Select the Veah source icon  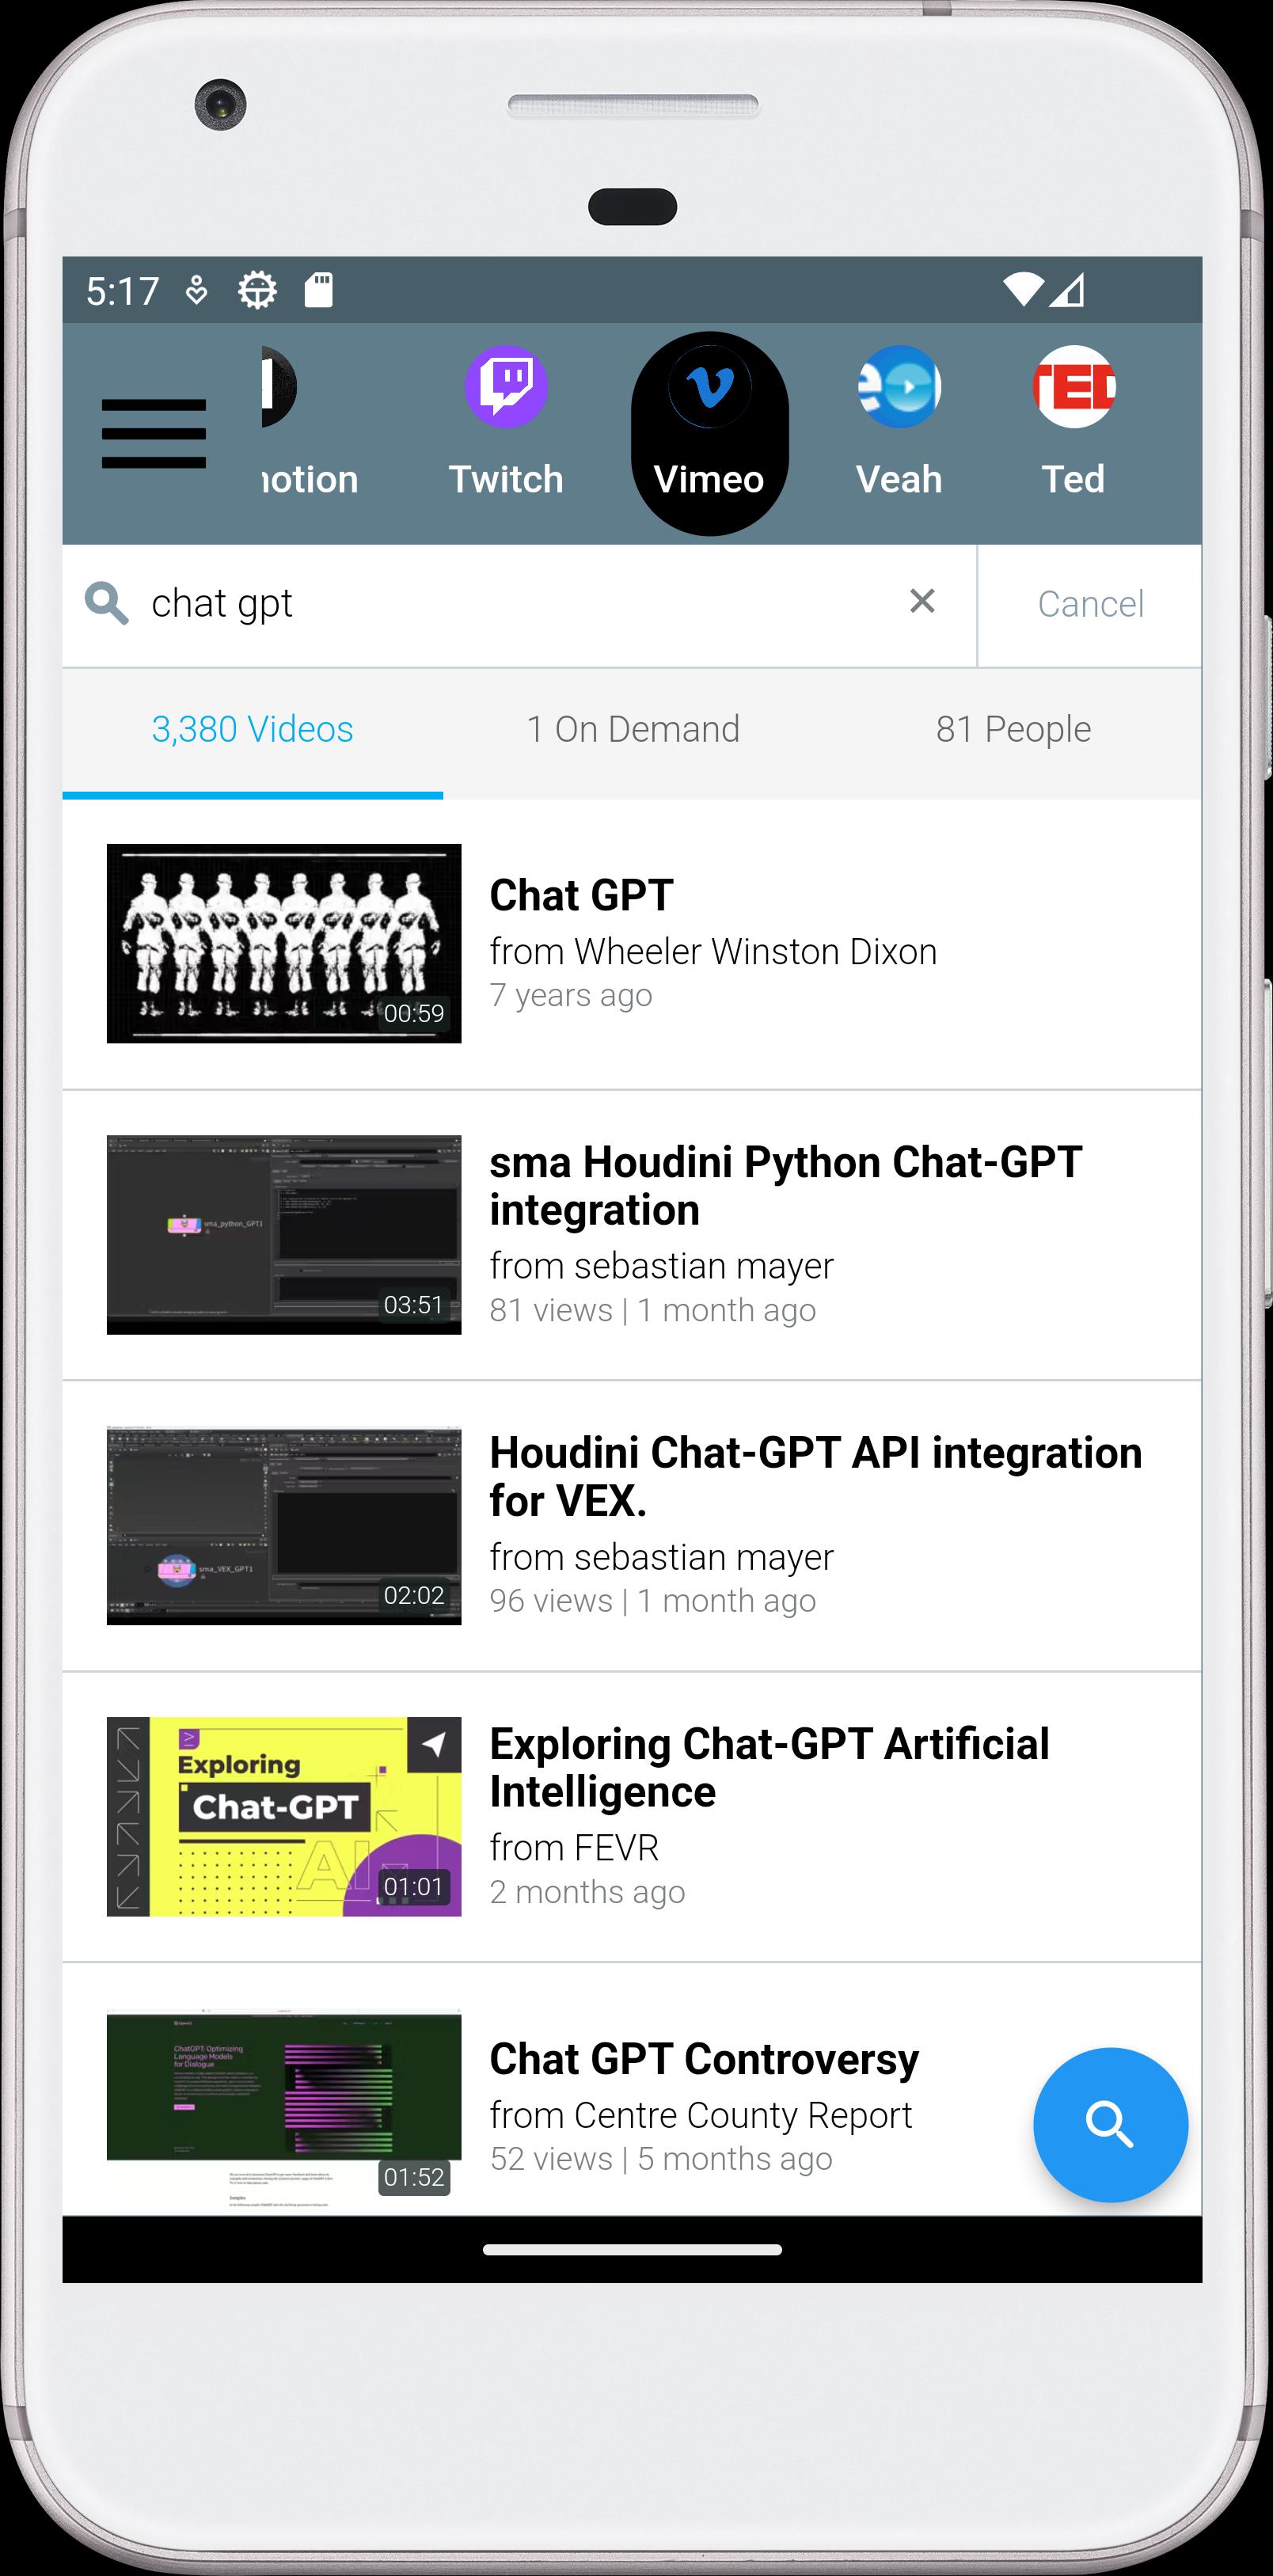(x=899, y=386)
